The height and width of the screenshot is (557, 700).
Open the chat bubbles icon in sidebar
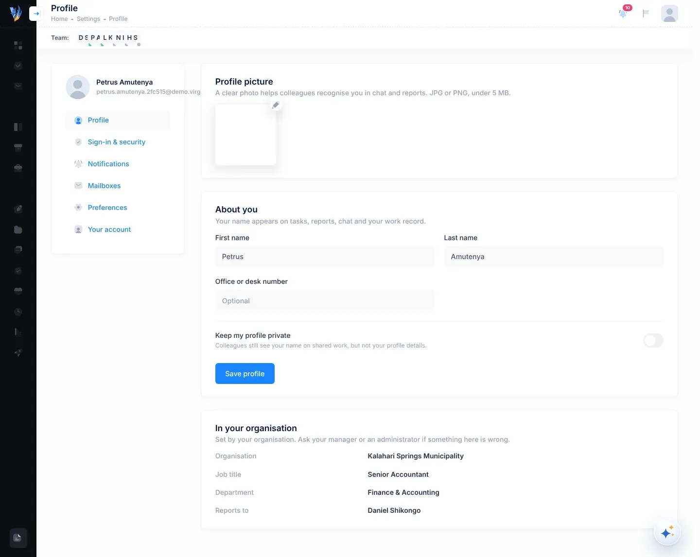tap(18, 249)
